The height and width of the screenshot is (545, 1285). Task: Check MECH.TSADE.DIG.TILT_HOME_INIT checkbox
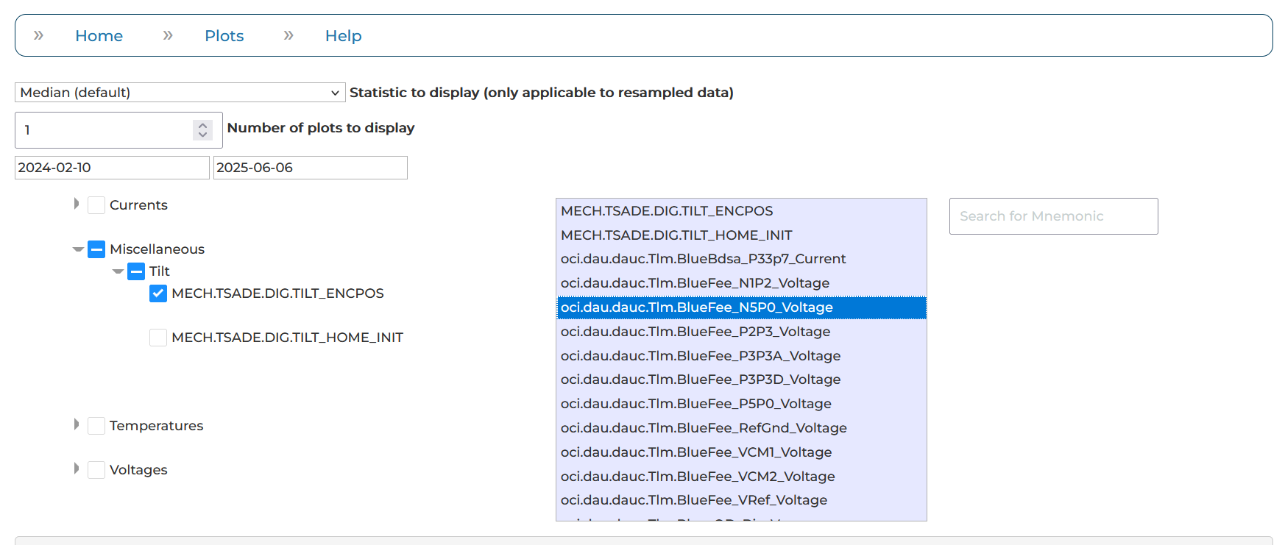coord(158,338)
